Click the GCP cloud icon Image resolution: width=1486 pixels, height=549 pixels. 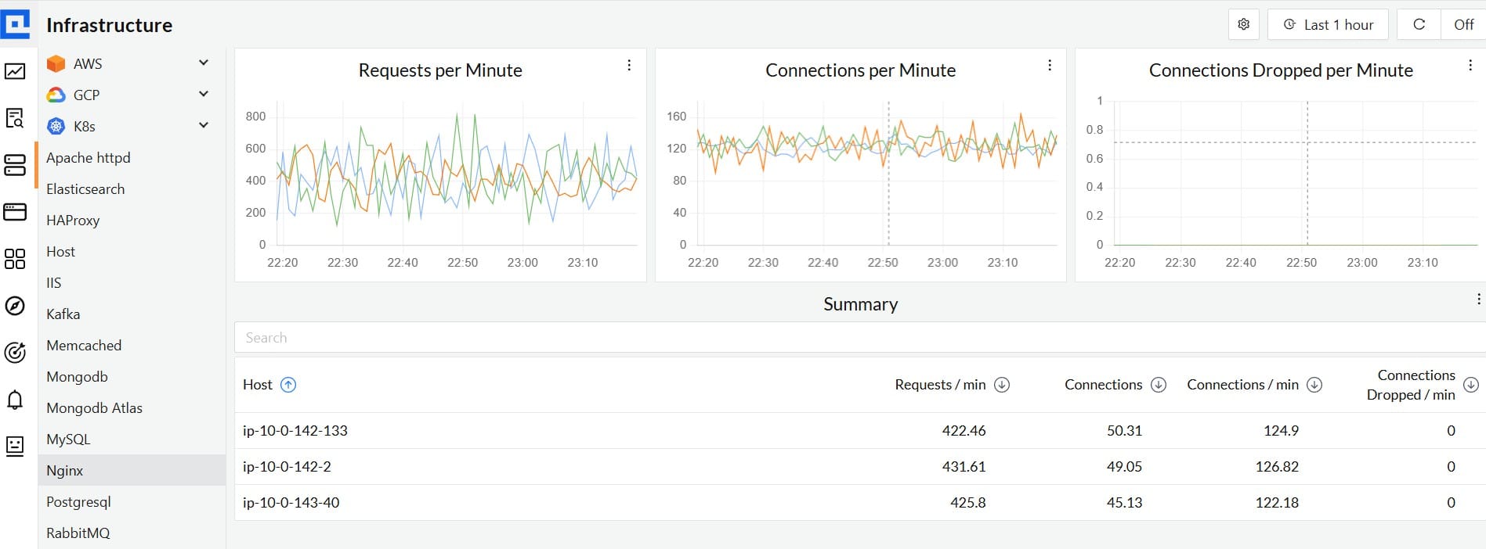coord(56,95)
